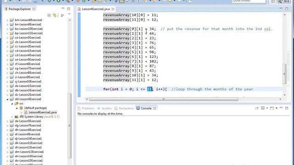The image size is (294, 165).
Task: Select the ce-Lesson5Exercise1 project
Action: (x=28, y=60)
